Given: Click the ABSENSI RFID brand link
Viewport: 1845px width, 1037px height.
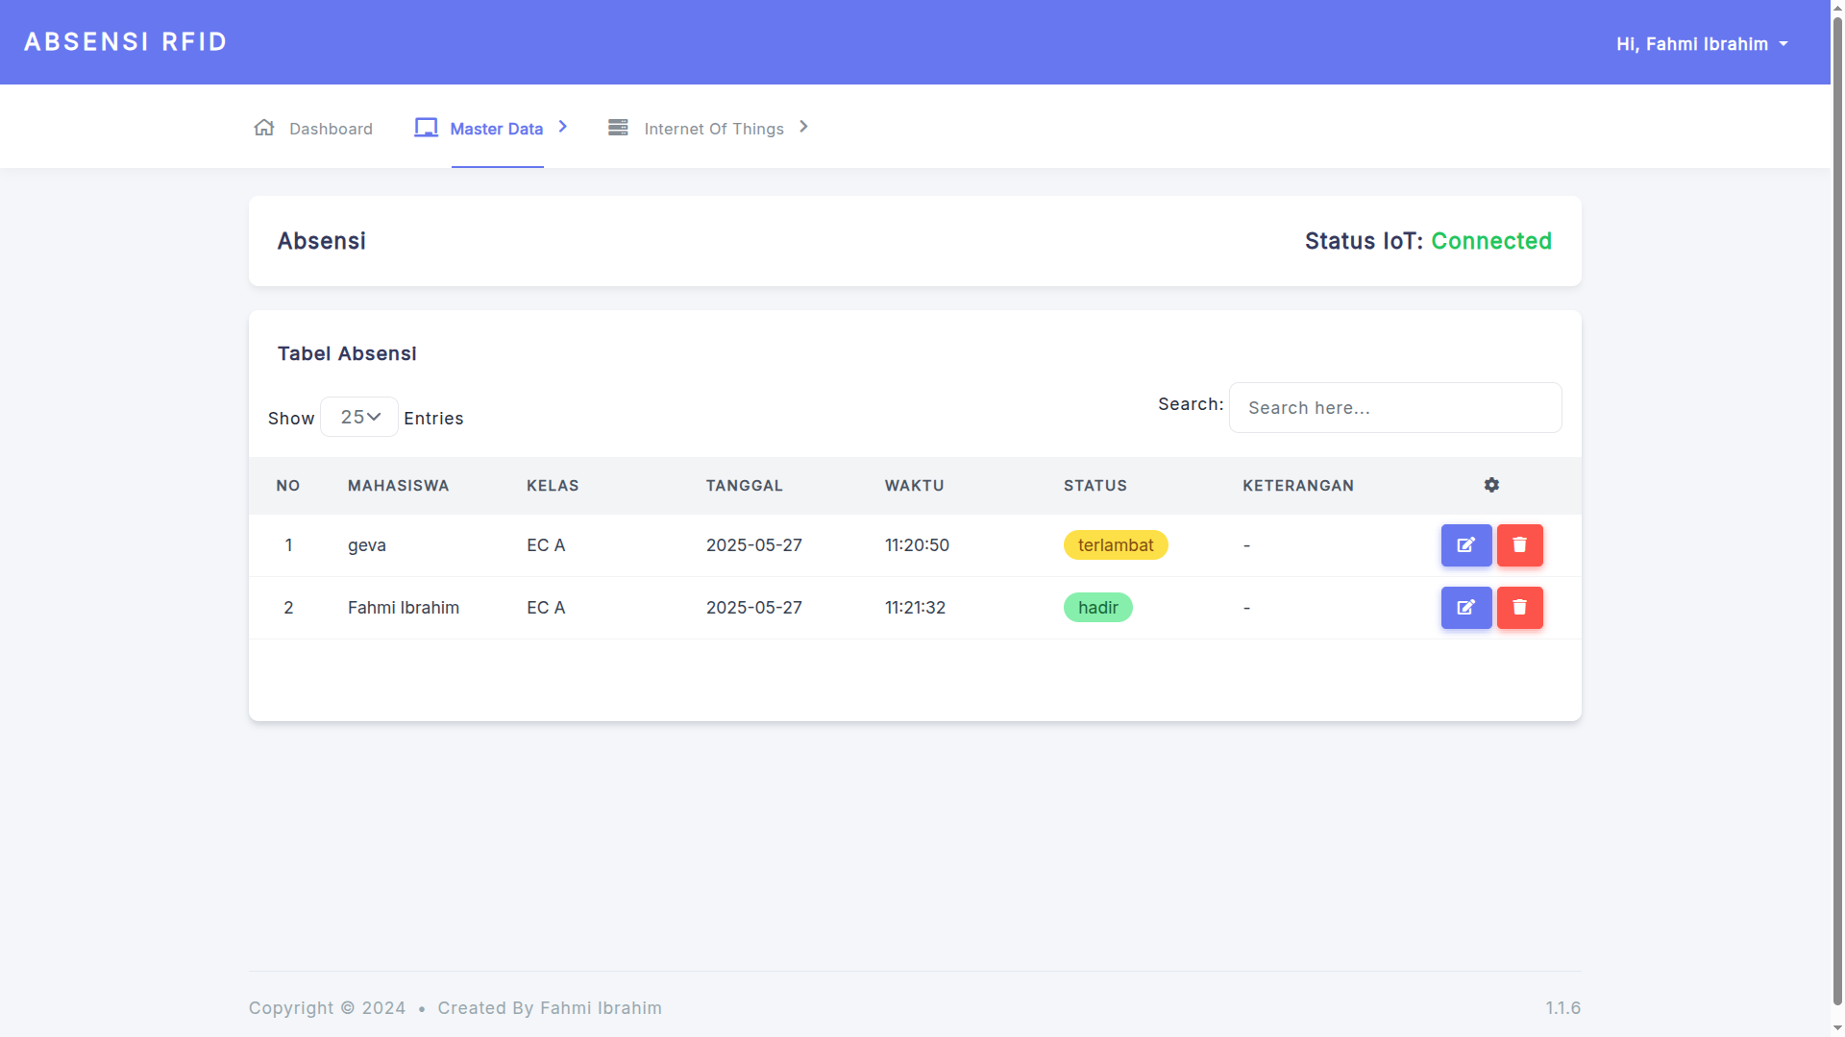Looking at the screenshot, I should coord(126,42).
